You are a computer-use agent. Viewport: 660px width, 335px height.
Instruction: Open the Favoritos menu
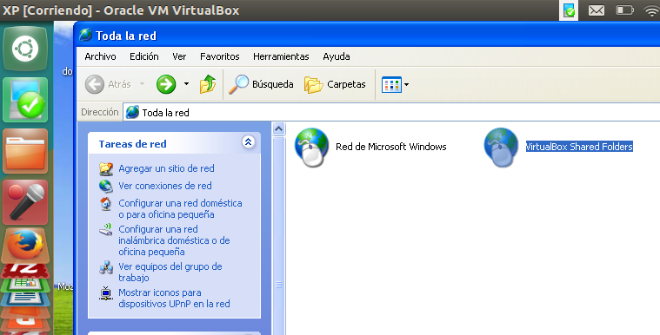tap(220, 56)
